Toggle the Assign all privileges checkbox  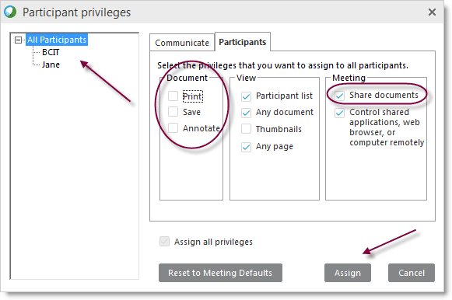pos(165,242)
